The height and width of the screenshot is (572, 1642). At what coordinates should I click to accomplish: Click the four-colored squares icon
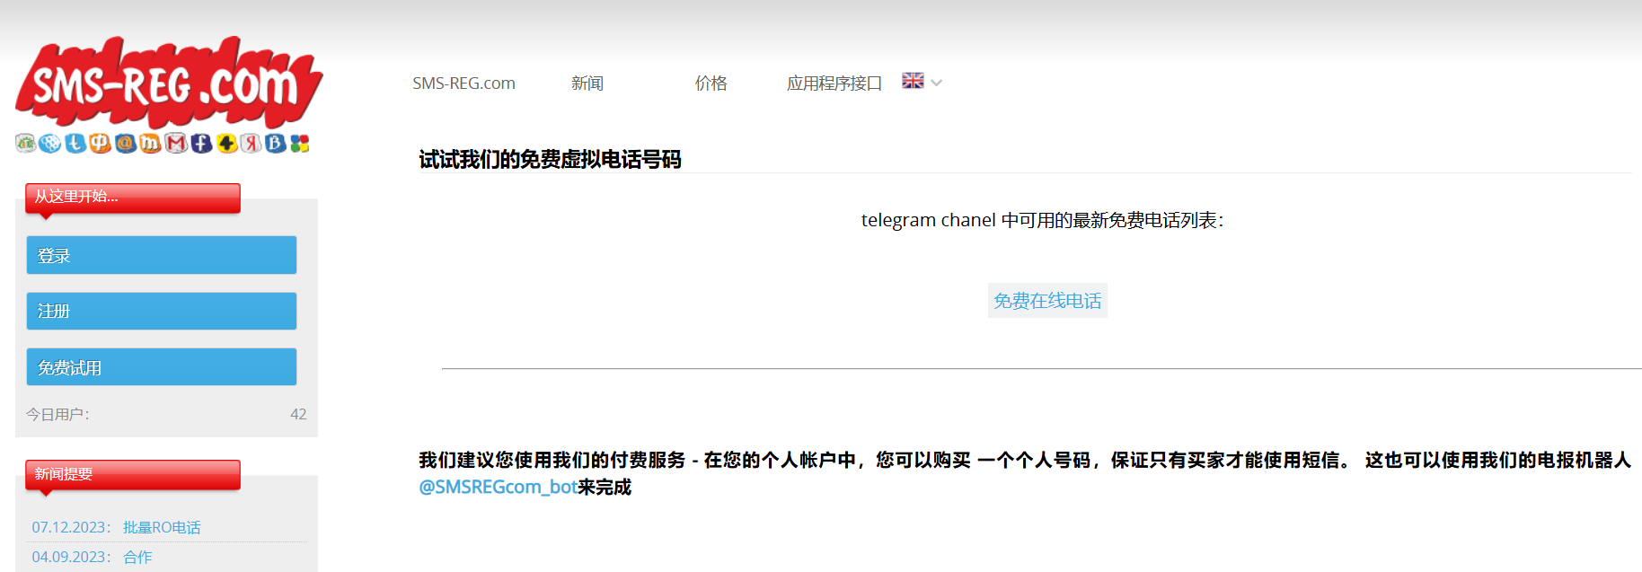click(300, 143)
